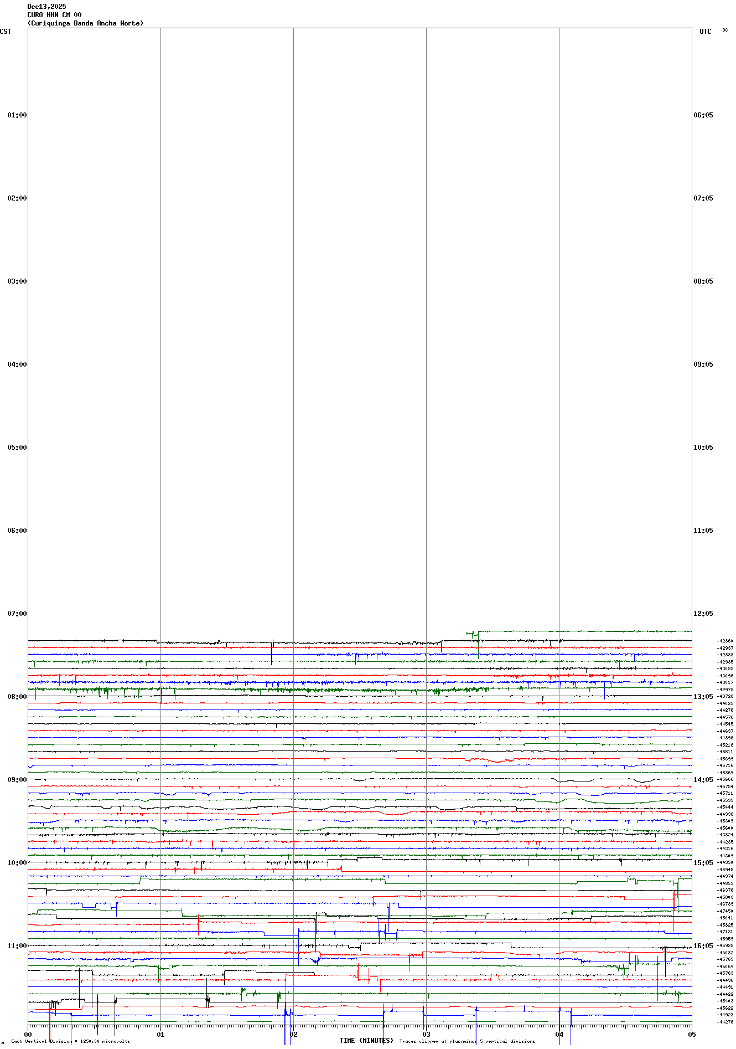This screenshot has width=736, height=1049.
Task: Click the traces clipped footnote text
Action: tap(467, 1041)
